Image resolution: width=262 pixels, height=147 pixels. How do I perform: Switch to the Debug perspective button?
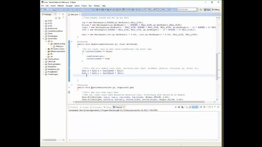pyautogui.click(x=216, y=10)
